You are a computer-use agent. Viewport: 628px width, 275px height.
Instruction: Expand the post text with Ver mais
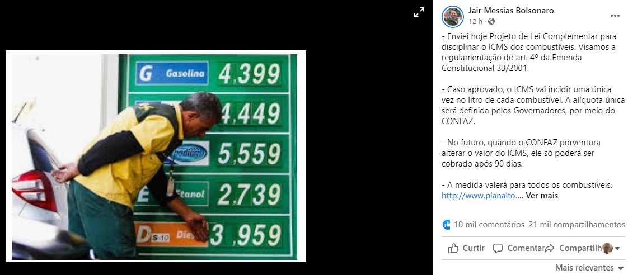coord(541,196)
